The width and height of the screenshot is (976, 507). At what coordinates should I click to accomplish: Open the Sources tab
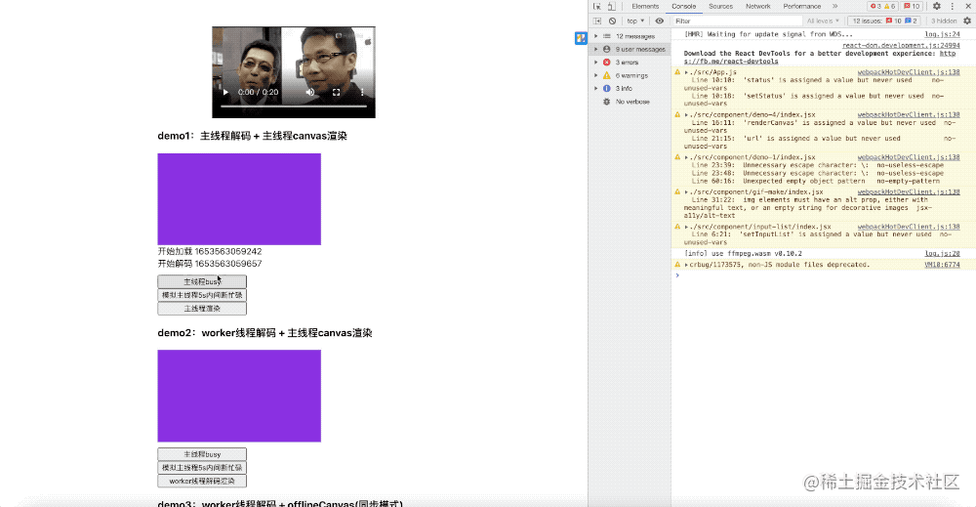point(721,6)
